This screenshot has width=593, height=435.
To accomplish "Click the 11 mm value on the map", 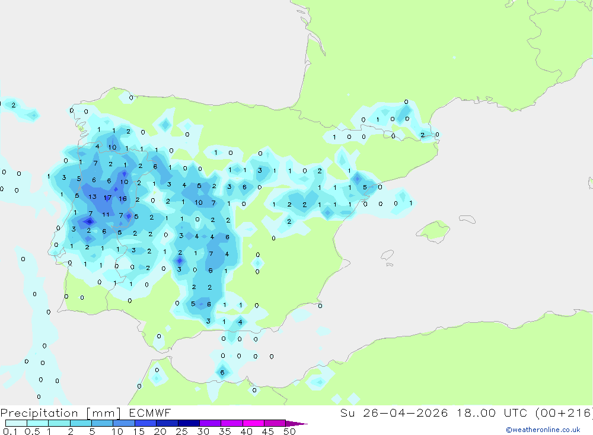I will click(x=106, y=214).
